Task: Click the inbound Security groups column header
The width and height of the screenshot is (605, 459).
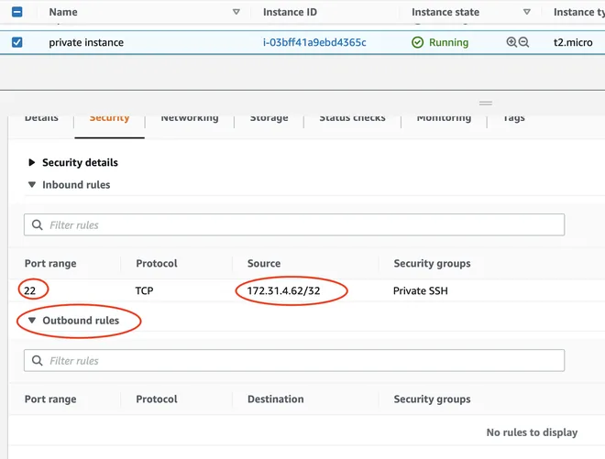Action: point(432,264)
